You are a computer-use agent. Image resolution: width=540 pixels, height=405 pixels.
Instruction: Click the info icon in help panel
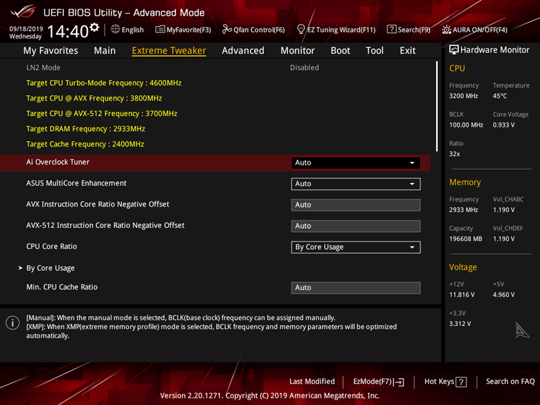pyautogui.click(x=12, y=323)
